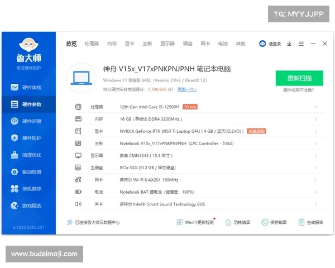Click 已连接鲁大师云数据中心 status
This screenshot has width=335, height=268.
point(93,222)
